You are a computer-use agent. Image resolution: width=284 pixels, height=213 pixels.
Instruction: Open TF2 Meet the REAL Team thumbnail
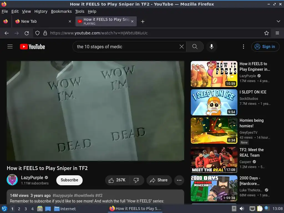214,159
